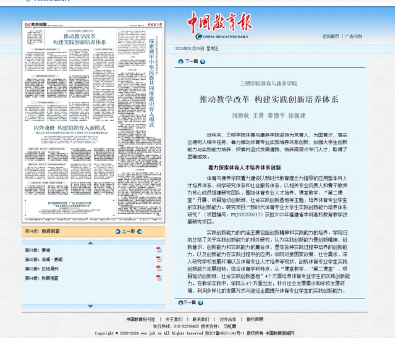Select 第04版：教育视窗 in the lower page list
The width and height of the screenshot is (395, 338).
pos(41,278)
